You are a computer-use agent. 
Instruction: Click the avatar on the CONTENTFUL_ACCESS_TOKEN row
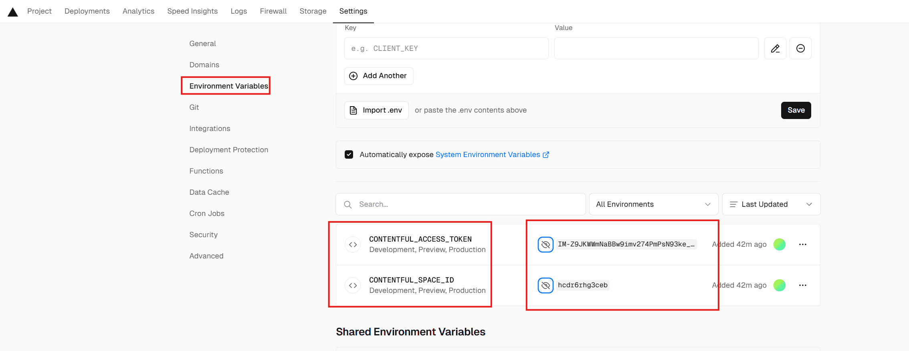coord(779,244)
